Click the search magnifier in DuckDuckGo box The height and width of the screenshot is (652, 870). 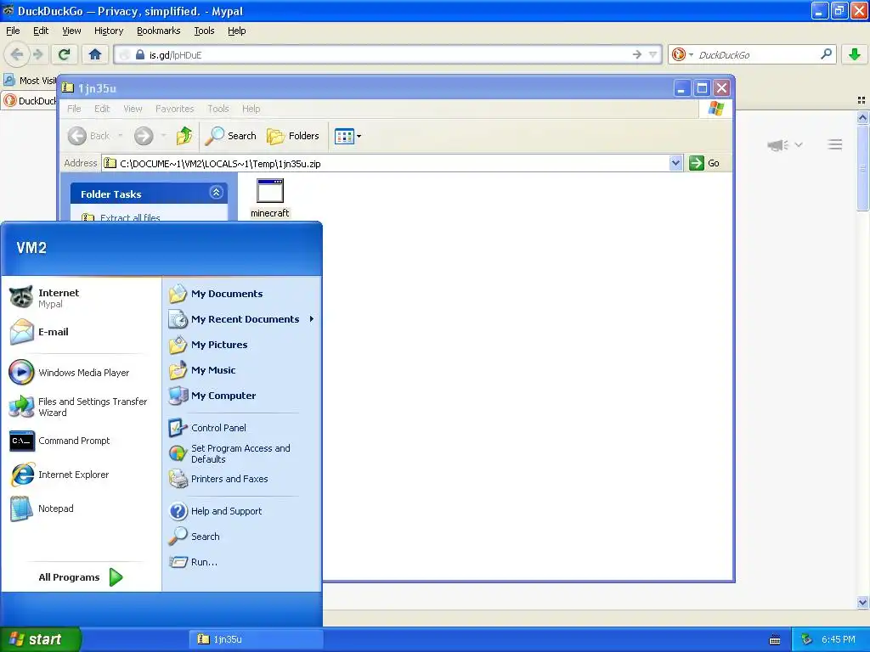point(826,54)
